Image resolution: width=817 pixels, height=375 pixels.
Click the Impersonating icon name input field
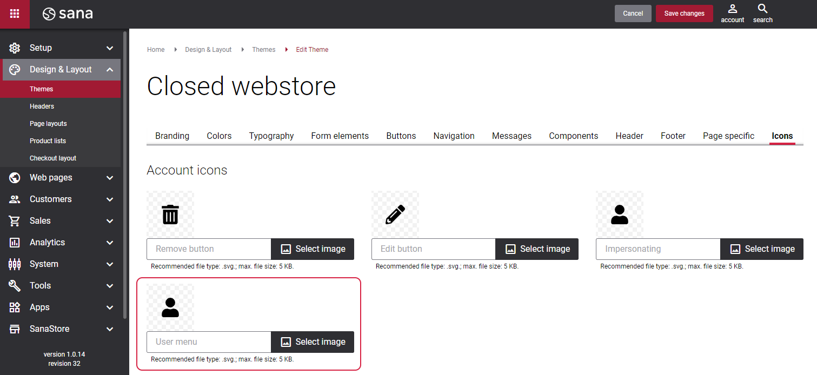[657, 249]
